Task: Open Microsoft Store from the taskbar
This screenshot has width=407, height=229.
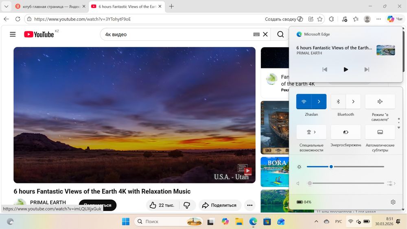Action: pos(267,222)
